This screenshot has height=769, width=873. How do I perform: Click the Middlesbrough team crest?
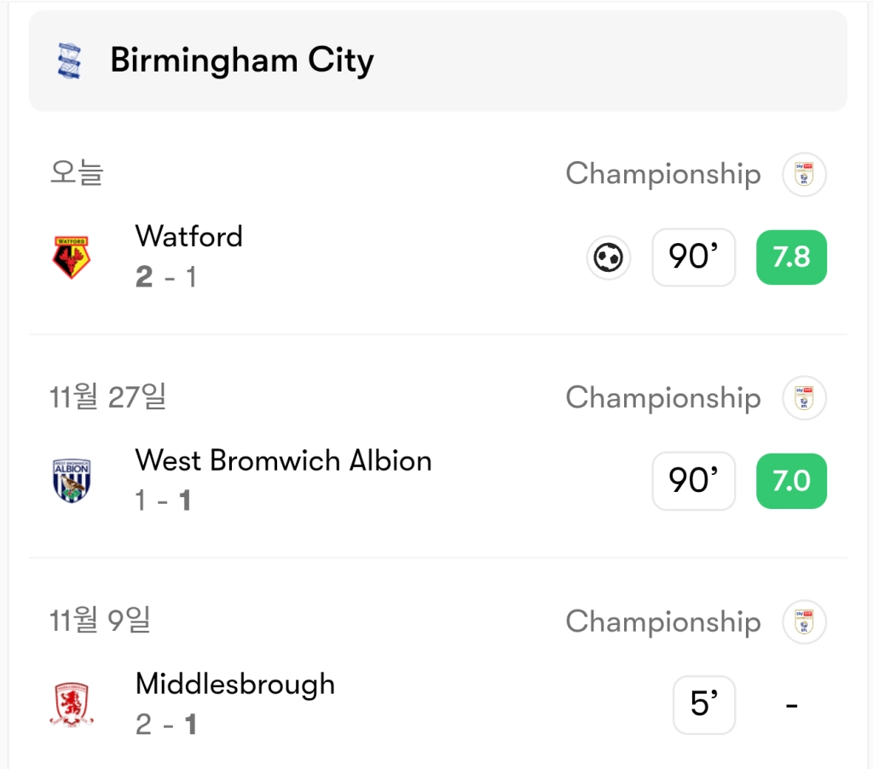[72, 704]
